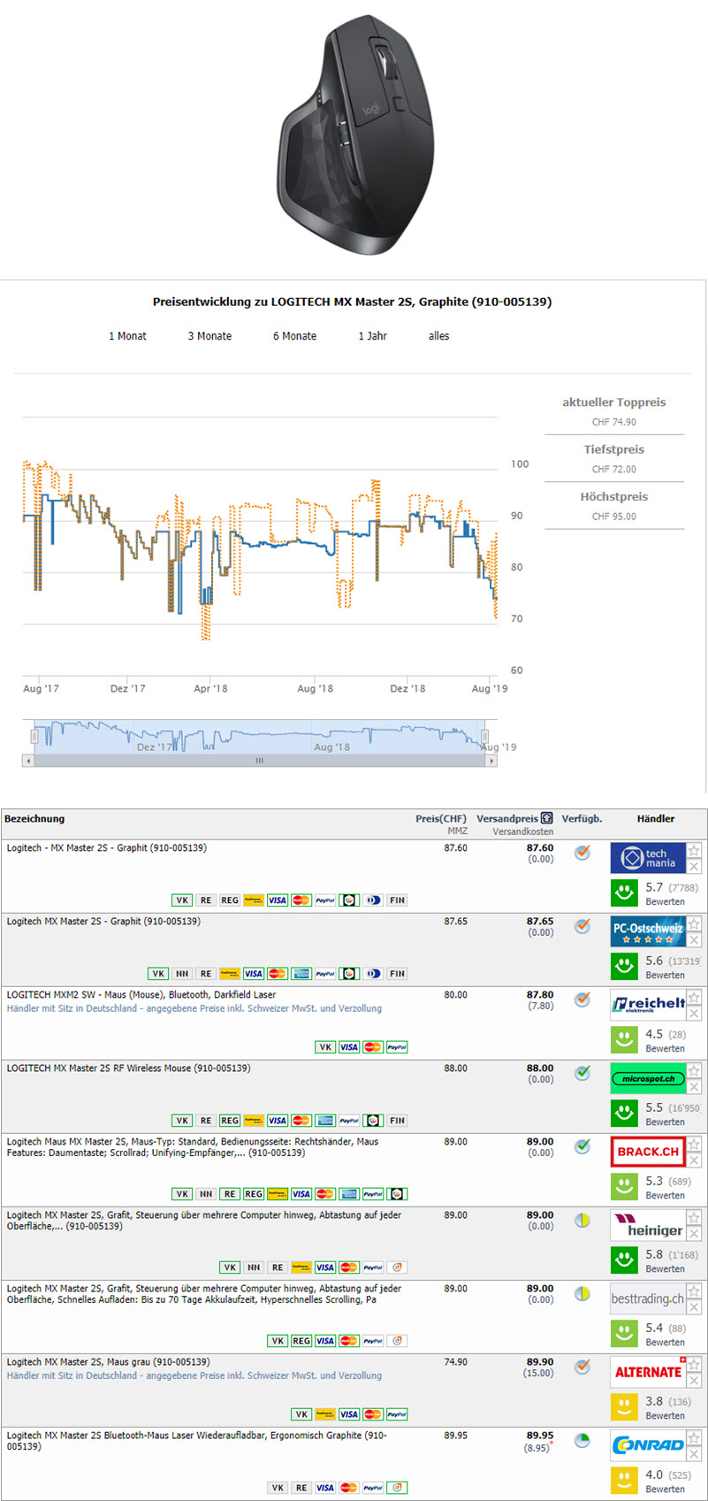This screenshot has height=1501, width=708.
Task: Click the ALTERNATE merchant logo
Action: [x=647, y=1372]
